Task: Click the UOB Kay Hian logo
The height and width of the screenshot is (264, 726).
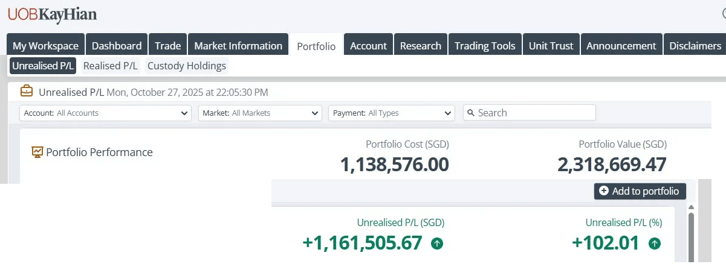Action: tap(52, 15)
